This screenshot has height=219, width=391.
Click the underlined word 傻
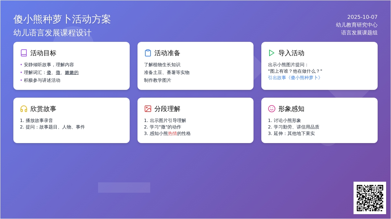point(49,72)
